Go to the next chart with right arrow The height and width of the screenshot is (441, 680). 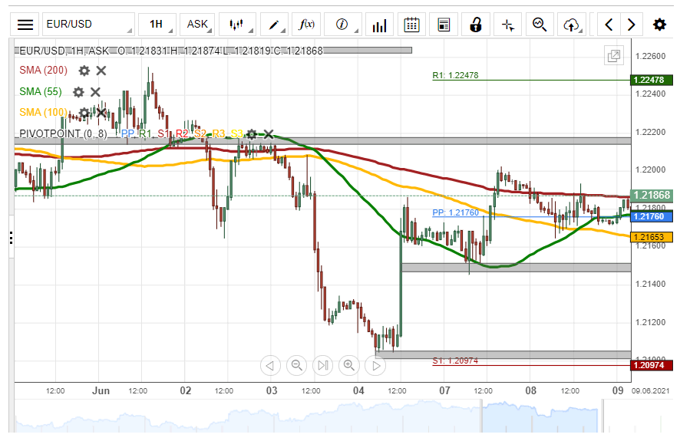tap(632, 25)
